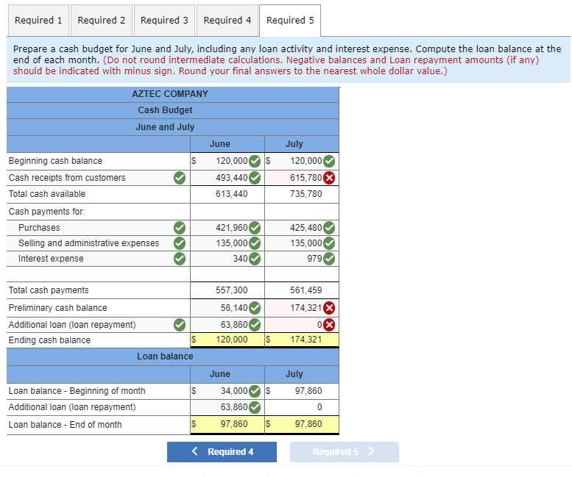
Task: Select the Selling and administrative expenses label
Action: point(89,243)
